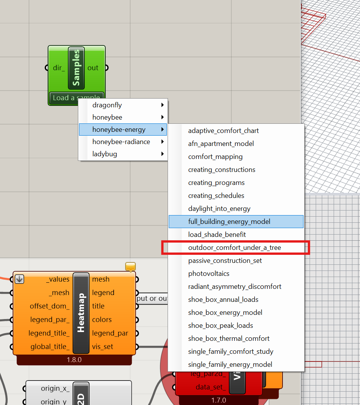Click the down-arrow icon beside _values

pos(19,279)
